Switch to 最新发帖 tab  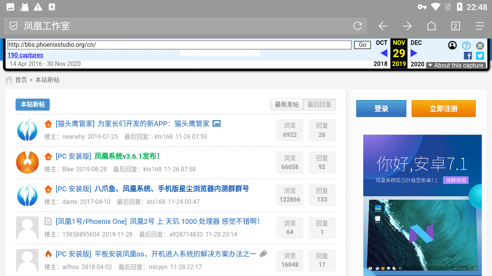[x=287, y=105]
